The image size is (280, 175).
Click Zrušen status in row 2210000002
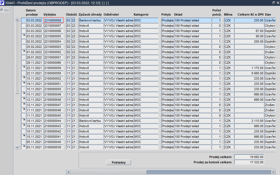[x=270, y=52]
